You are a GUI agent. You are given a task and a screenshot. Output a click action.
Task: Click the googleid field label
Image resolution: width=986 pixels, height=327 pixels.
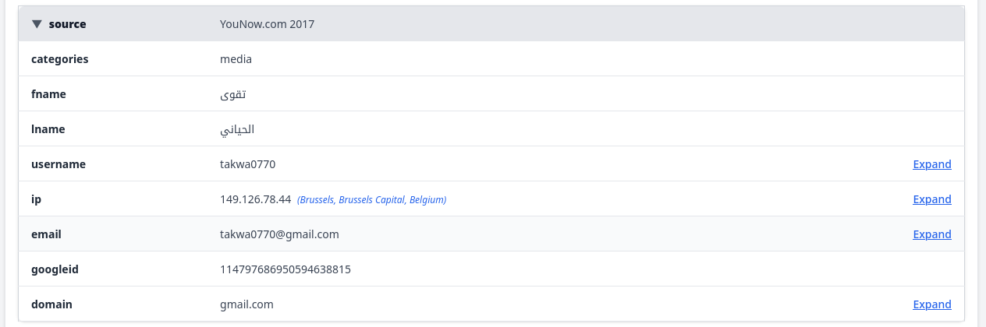[55, 269]
